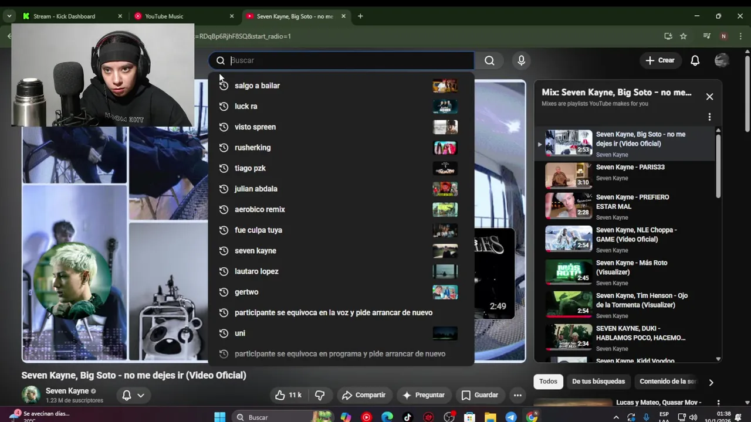This screenshot has height=422, width=751.
Task: Click the current "no me dejes ir" playlist thumbnail
Action: [569, 142]
